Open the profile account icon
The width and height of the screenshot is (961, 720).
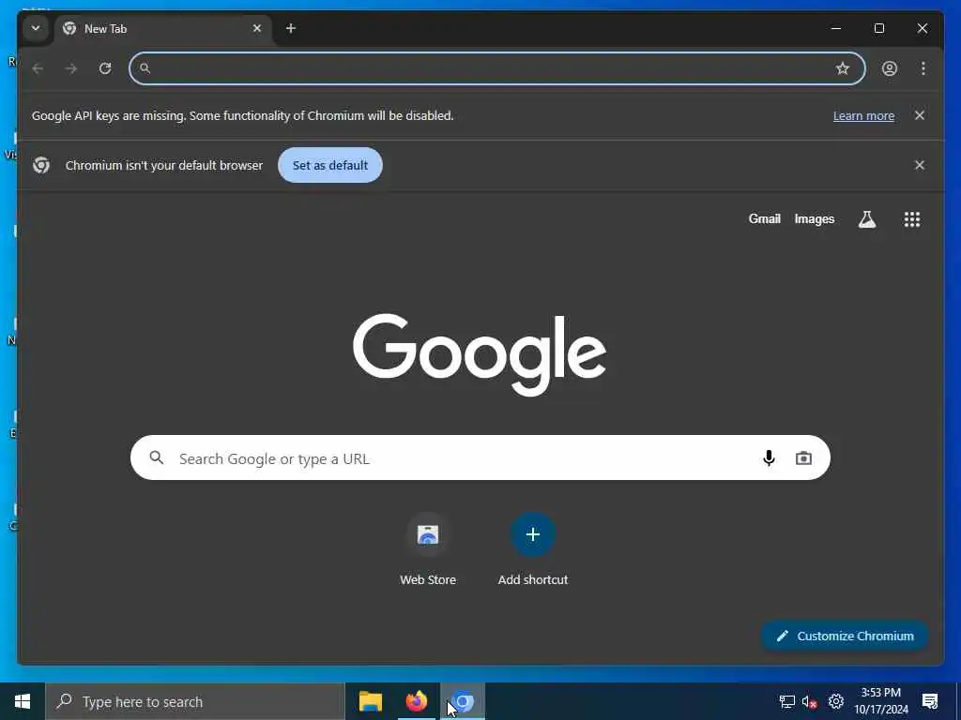(890, 68)
